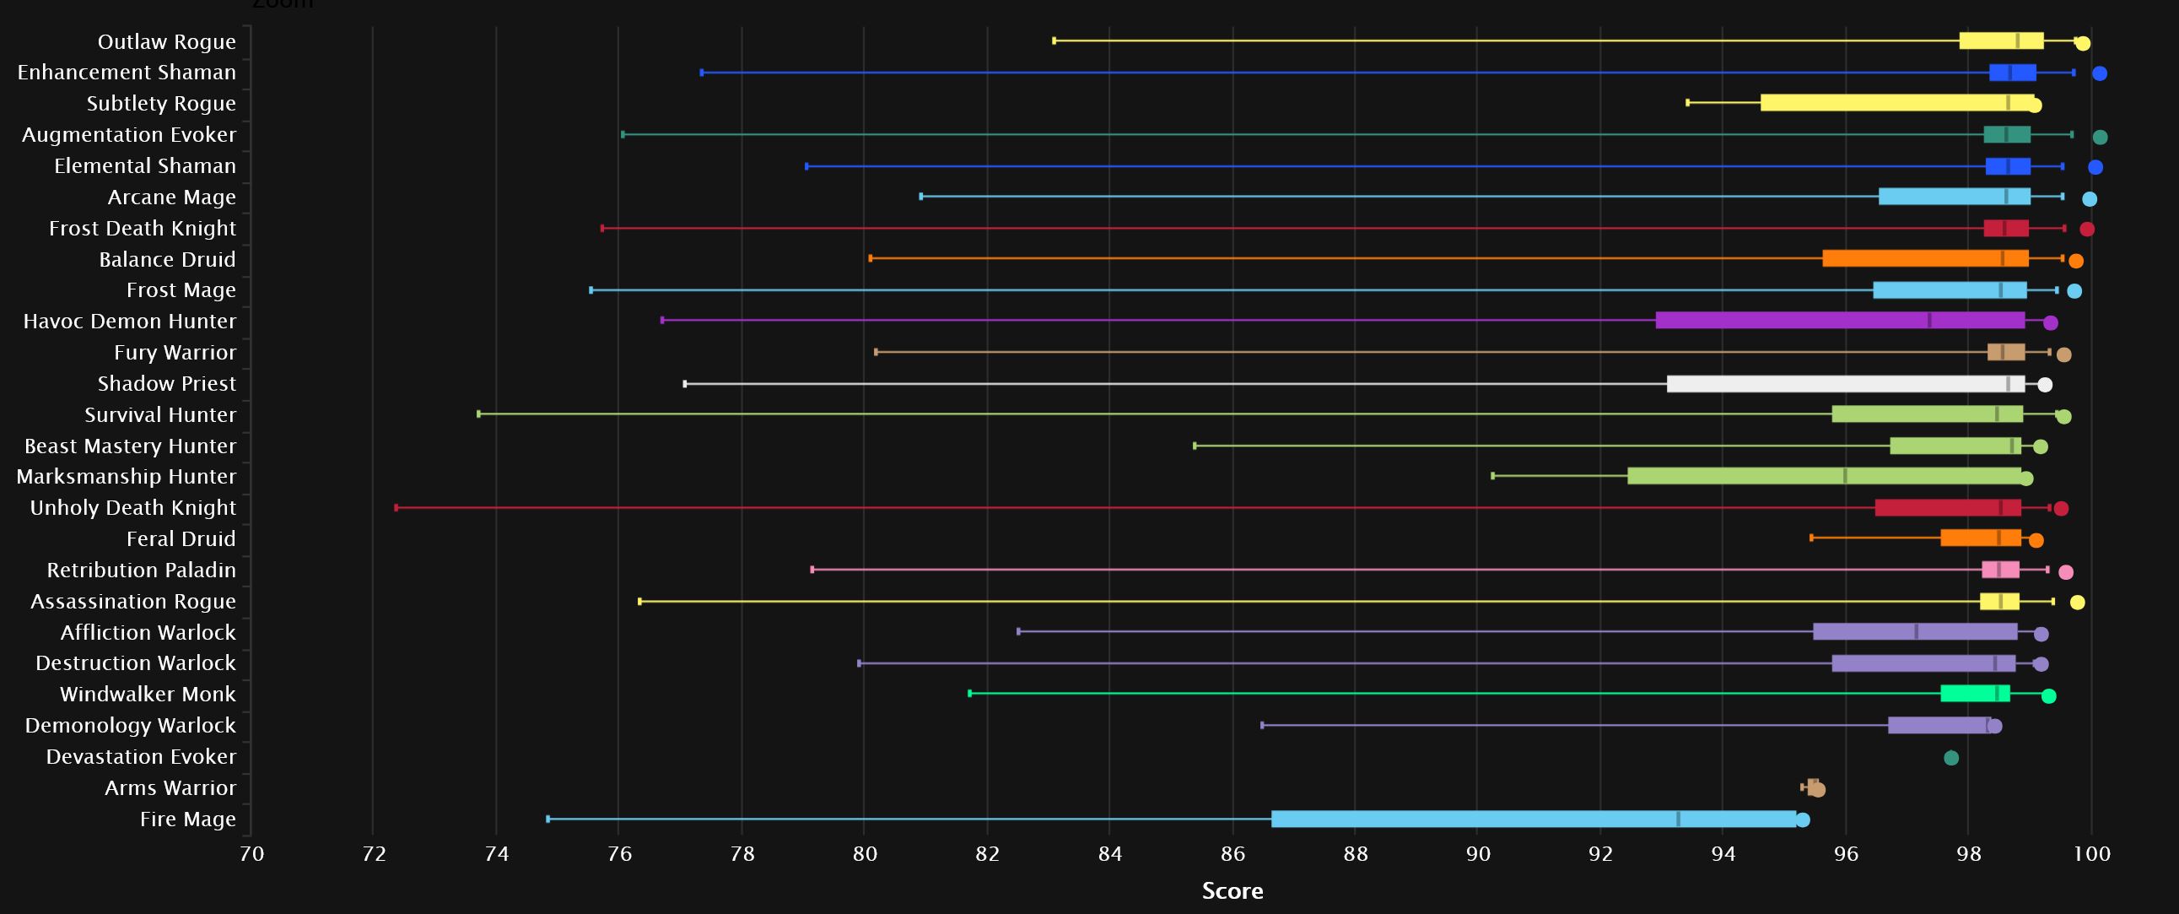Click the Marksmanship Hunter green box
2179x914 pixels.
(1823, 476)
